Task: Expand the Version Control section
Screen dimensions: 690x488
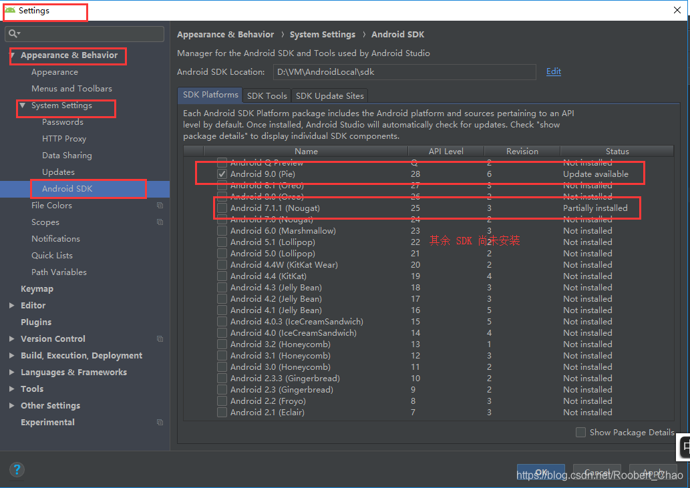Action: [x=12, y=339]
